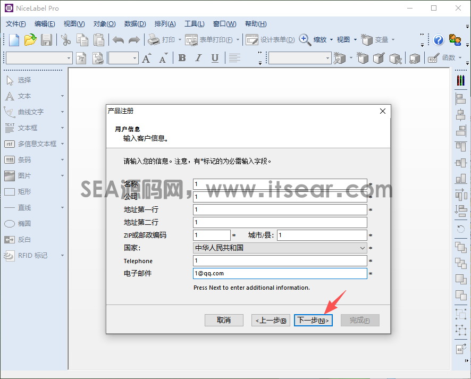
Task: Toggle bold text formatting
Action: click(182, 58)
